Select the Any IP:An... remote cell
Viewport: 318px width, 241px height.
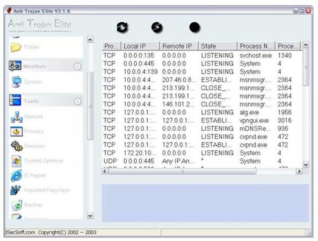point(178,161)
